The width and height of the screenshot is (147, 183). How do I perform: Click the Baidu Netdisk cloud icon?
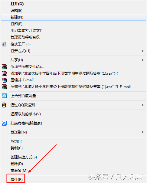tap(4, 96)
